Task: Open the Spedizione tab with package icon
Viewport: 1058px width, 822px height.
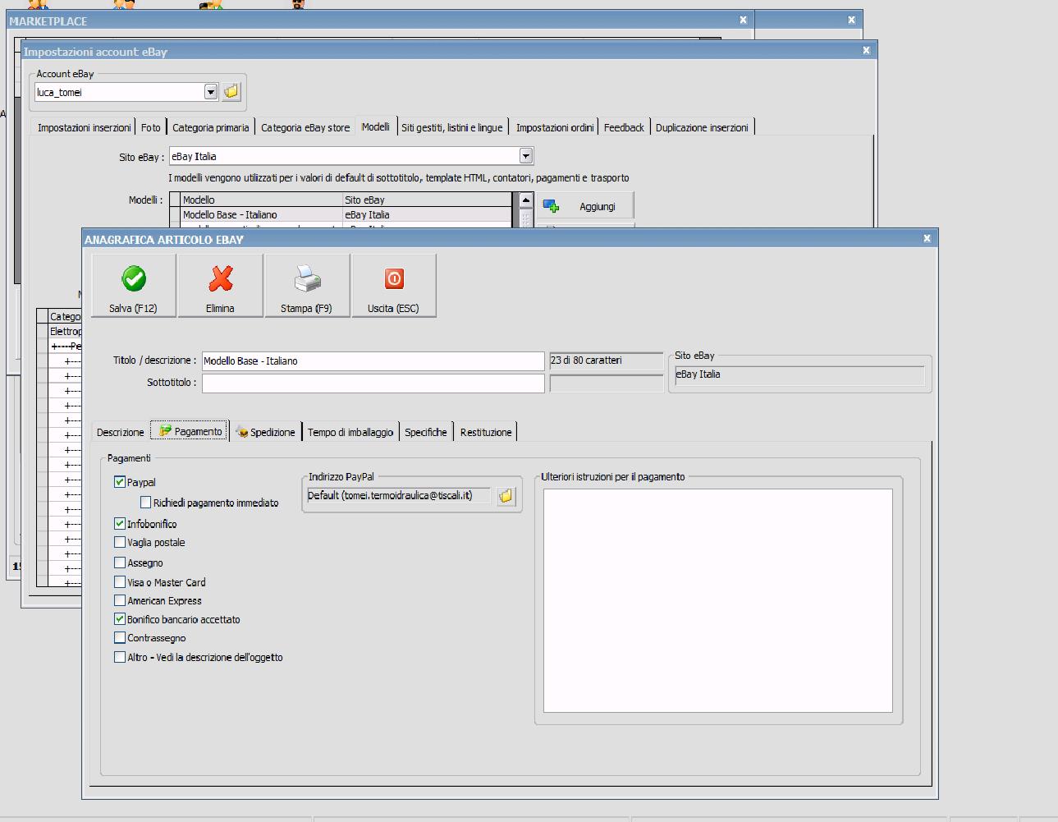Action: click(265, 432)
